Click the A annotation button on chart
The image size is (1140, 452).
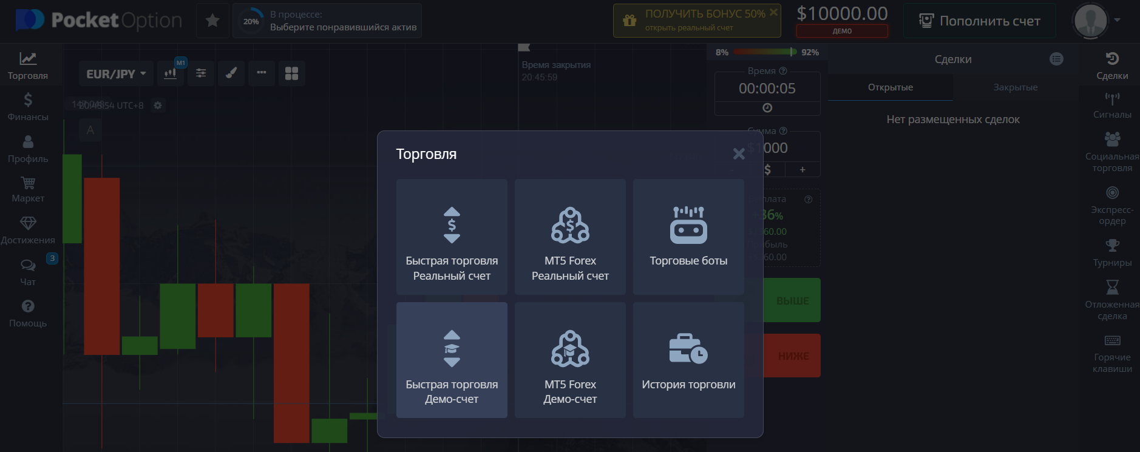[90, 130]
